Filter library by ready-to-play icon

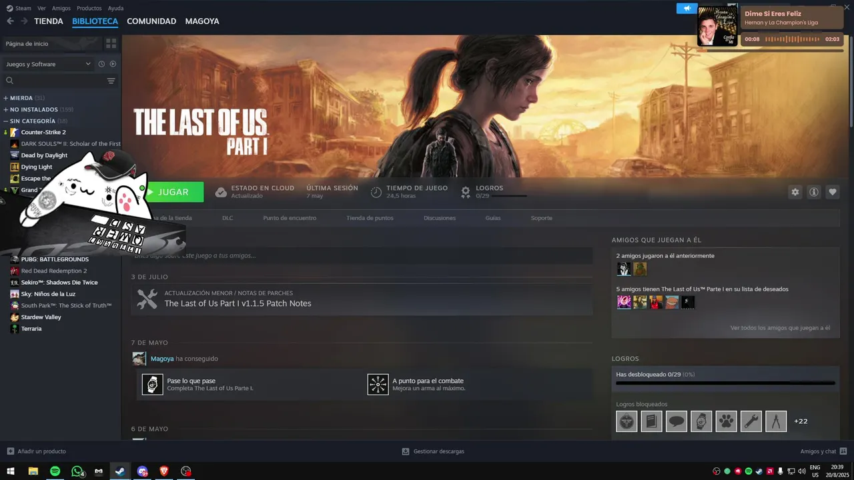coord(113,64)
